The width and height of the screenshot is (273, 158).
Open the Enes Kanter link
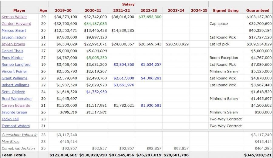[12, 58]
